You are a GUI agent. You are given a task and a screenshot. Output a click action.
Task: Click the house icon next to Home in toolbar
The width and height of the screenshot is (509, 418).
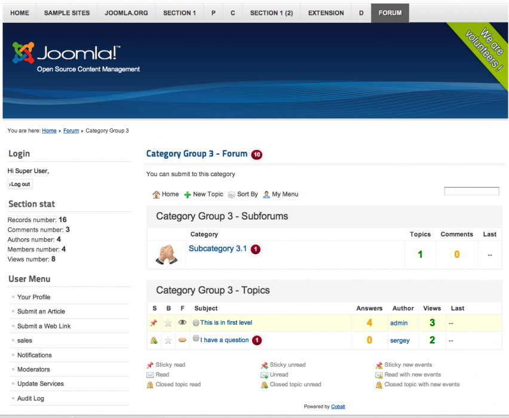[156, 195]
